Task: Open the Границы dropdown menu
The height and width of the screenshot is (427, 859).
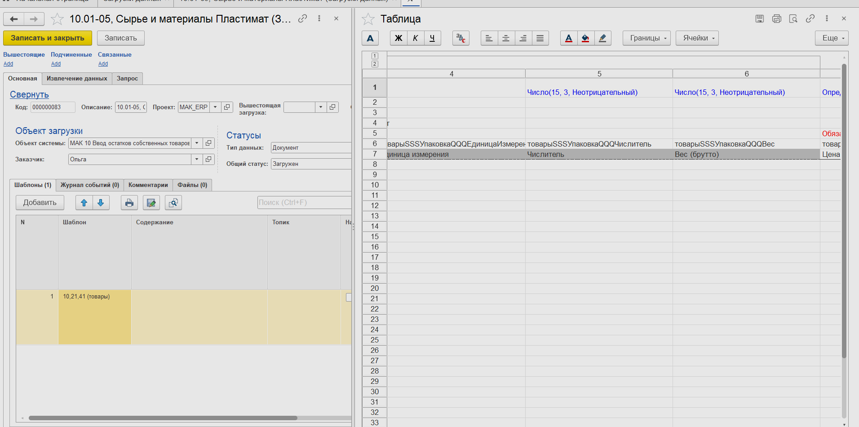Action: pos(646,38)
